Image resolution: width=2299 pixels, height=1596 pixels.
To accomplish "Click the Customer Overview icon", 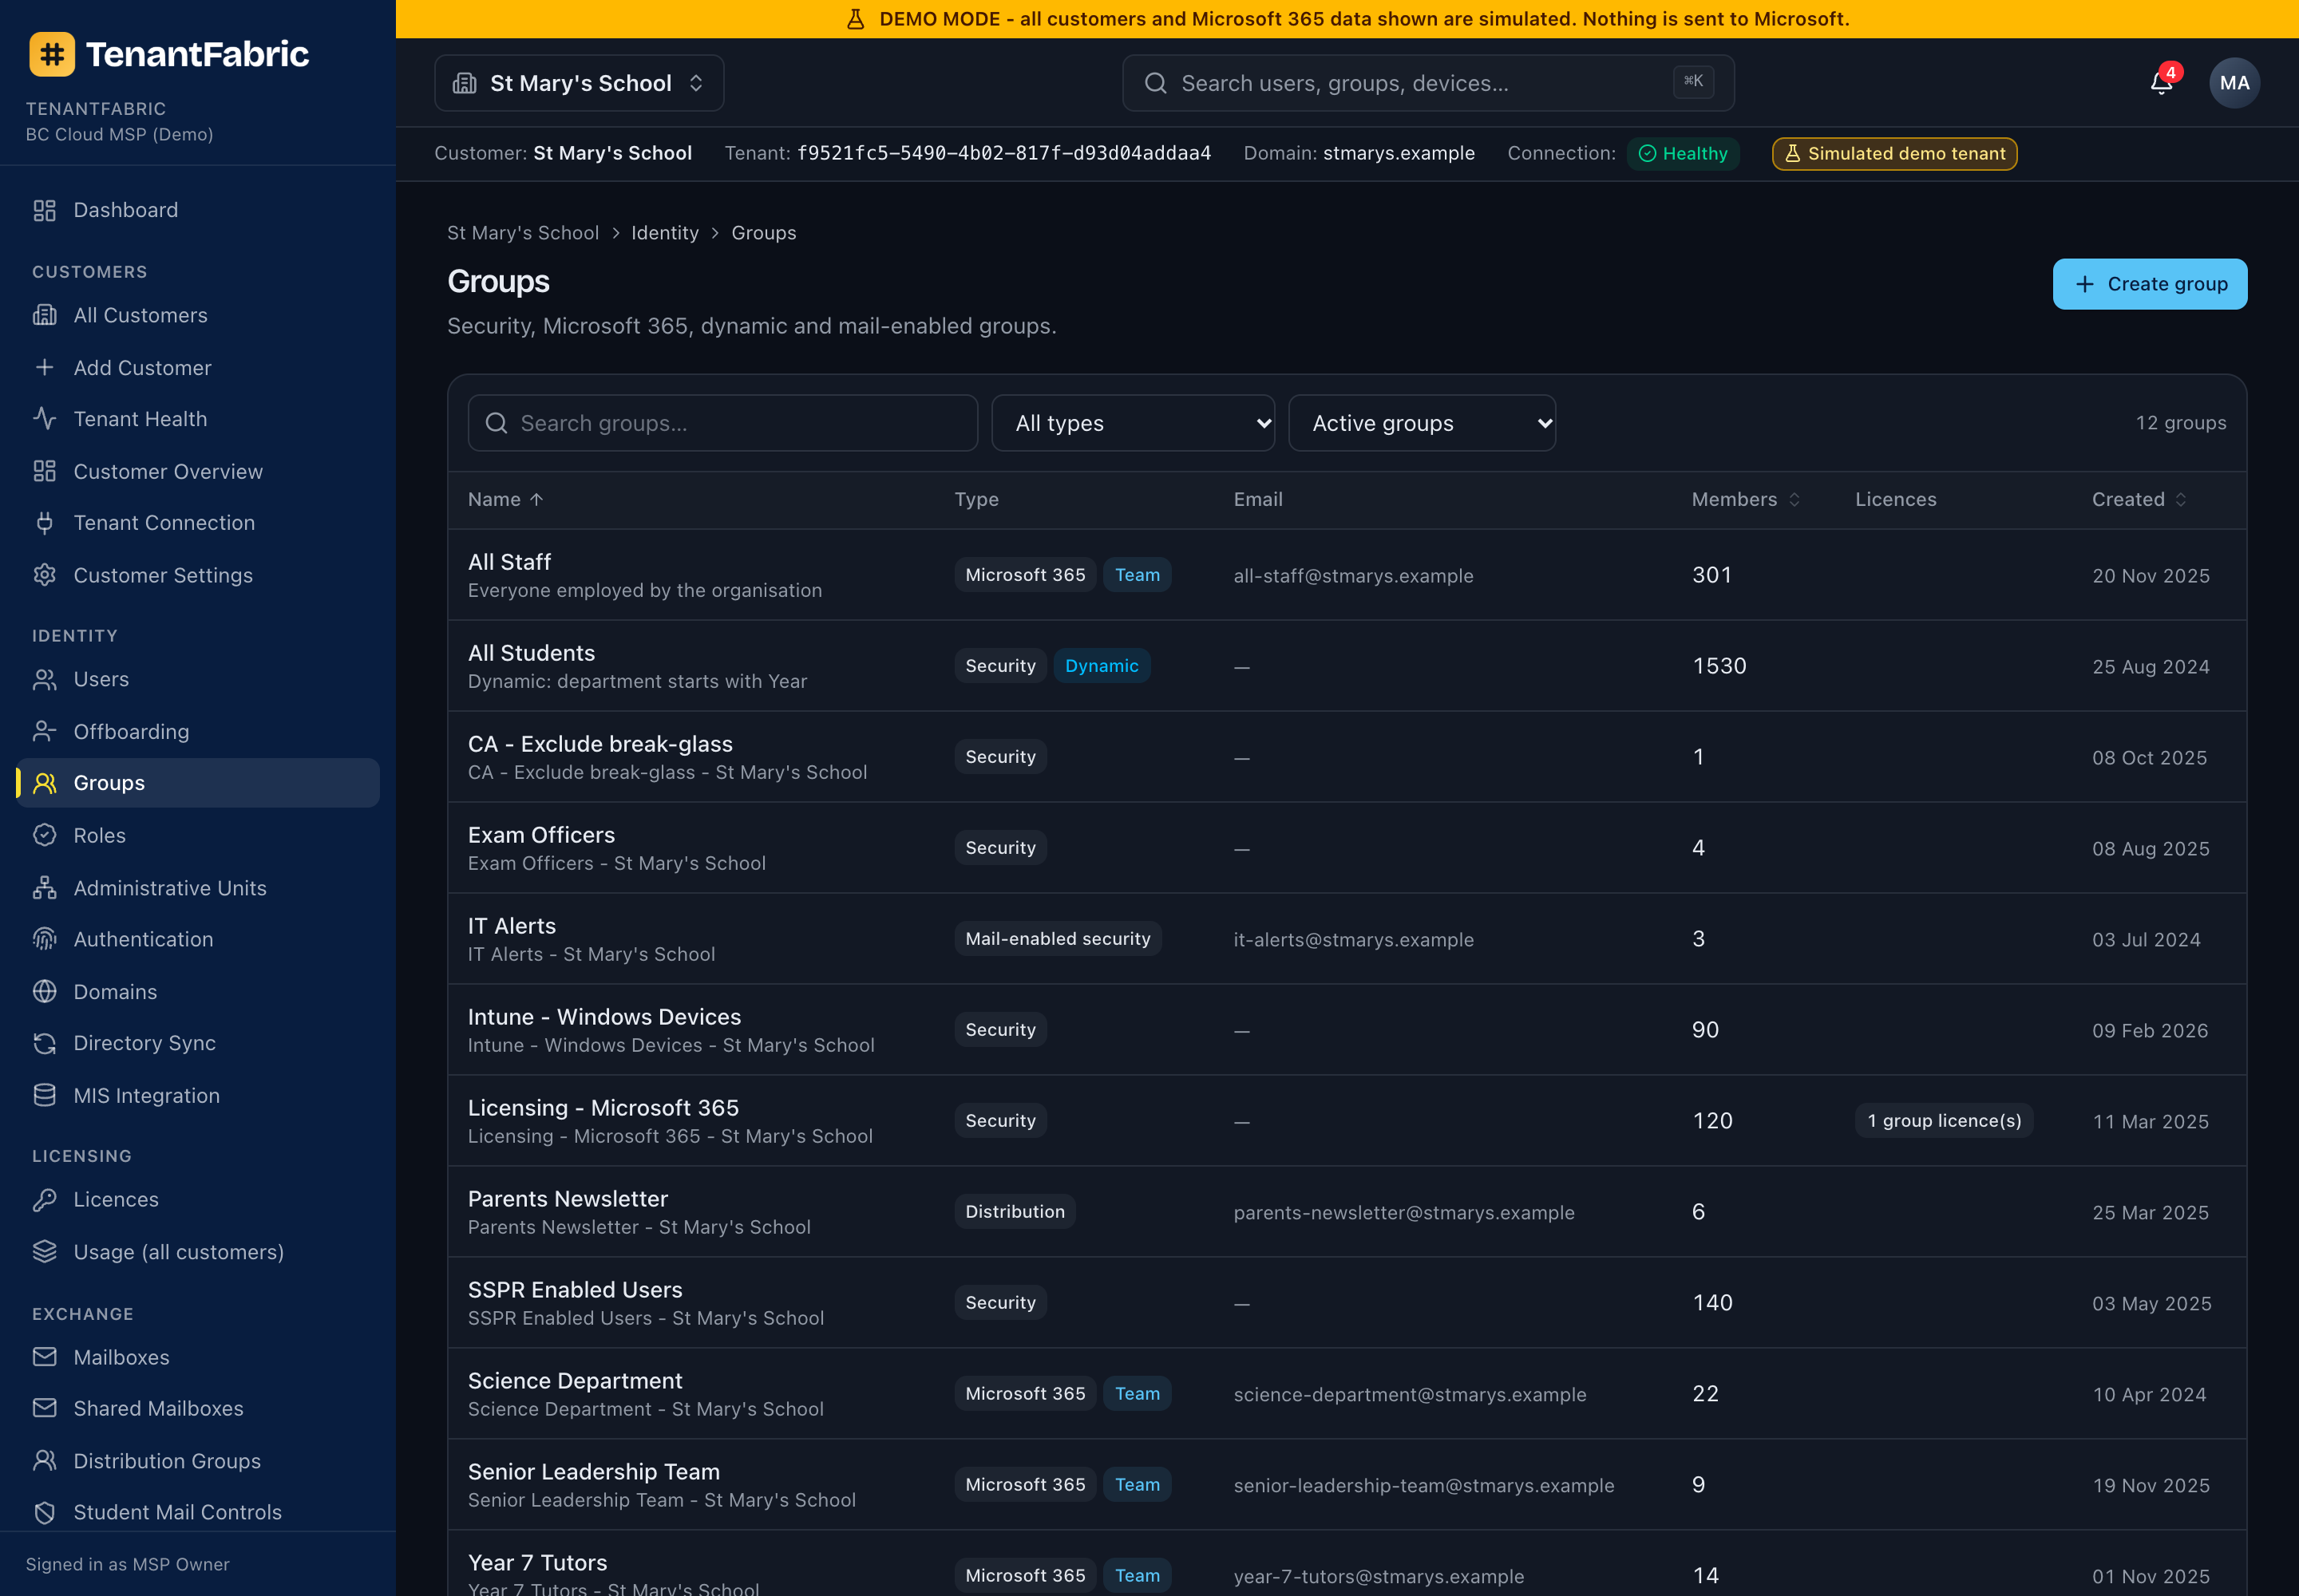I will click(44, 471).
